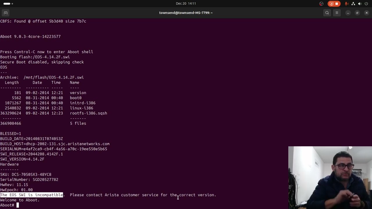Open the terminal hamburger menu
Viewport: 372px width, 209px height.
[x=337, y=13]
